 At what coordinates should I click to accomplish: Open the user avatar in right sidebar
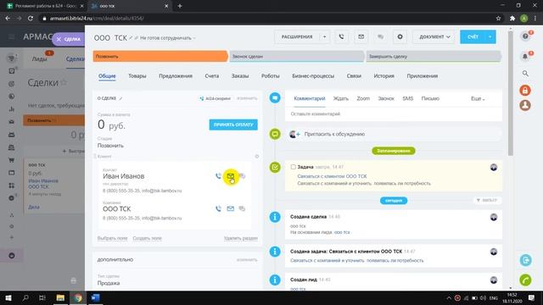tap(525, 105)
